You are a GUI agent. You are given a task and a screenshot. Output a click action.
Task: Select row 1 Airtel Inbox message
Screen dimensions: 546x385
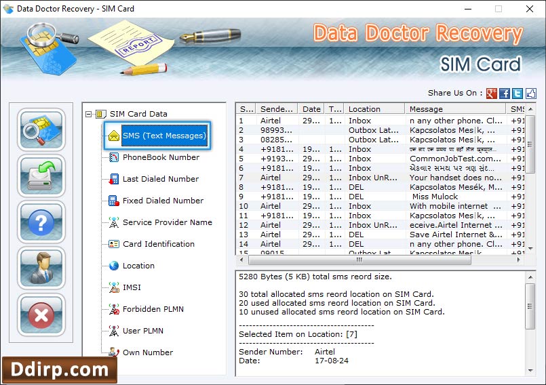381,121
